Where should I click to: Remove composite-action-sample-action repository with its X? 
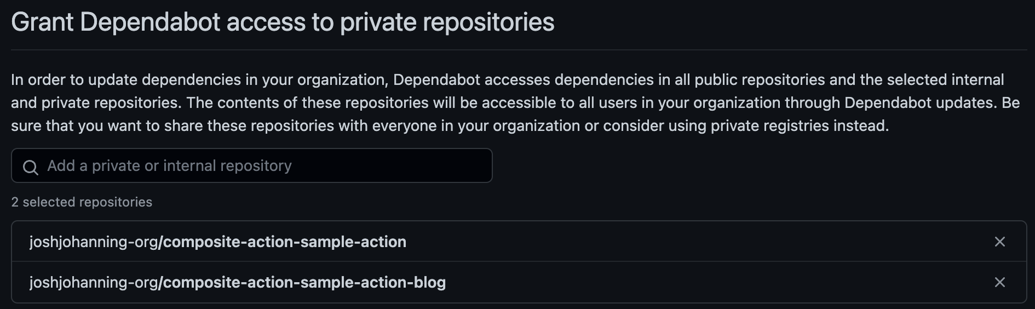pyautogui.click(x=999, y=242)
